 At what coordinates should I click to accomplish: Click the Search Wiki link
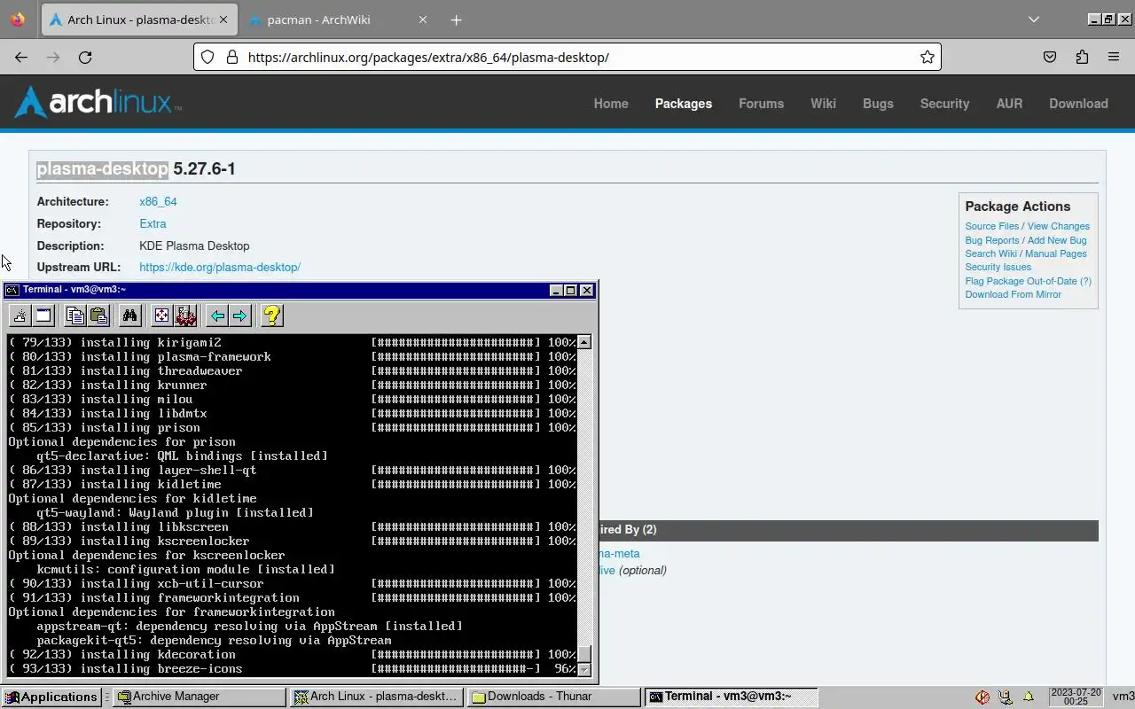tap(990, 253)
